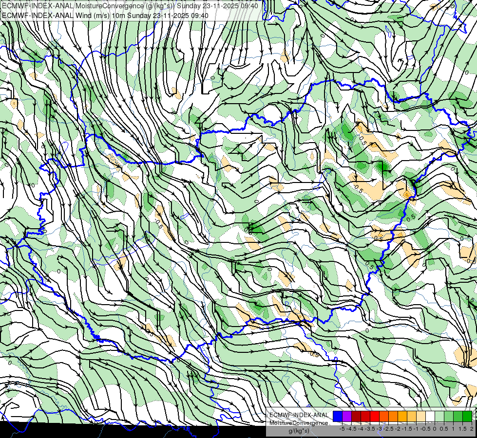Click the rightmost 2 tick label in the legend
The height and width of the screenshot is (438, 477).
coord(472,429)
